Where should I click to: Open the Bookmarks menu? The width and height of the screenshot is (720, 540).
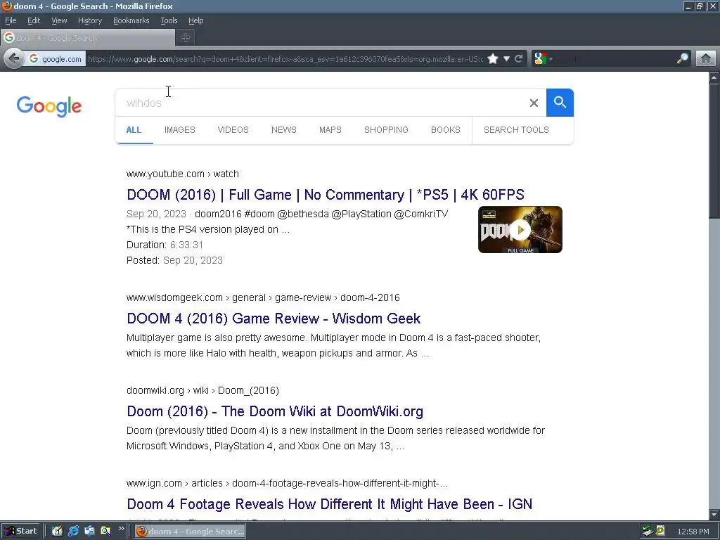[131, 20]
